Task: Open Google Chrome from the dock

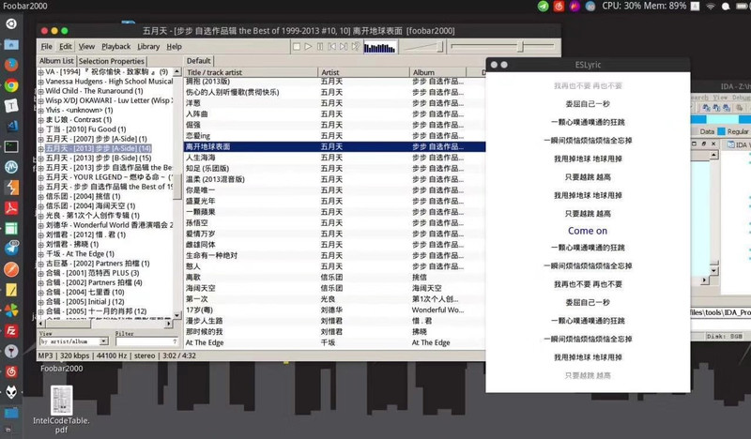Action: tap(11, 85)
